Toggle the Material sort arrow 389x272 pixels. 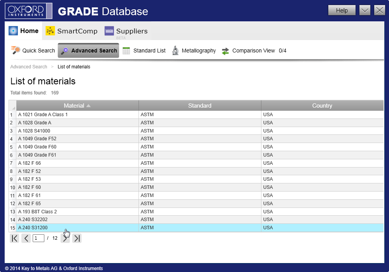pyautogui.click(x=89, y=106)
